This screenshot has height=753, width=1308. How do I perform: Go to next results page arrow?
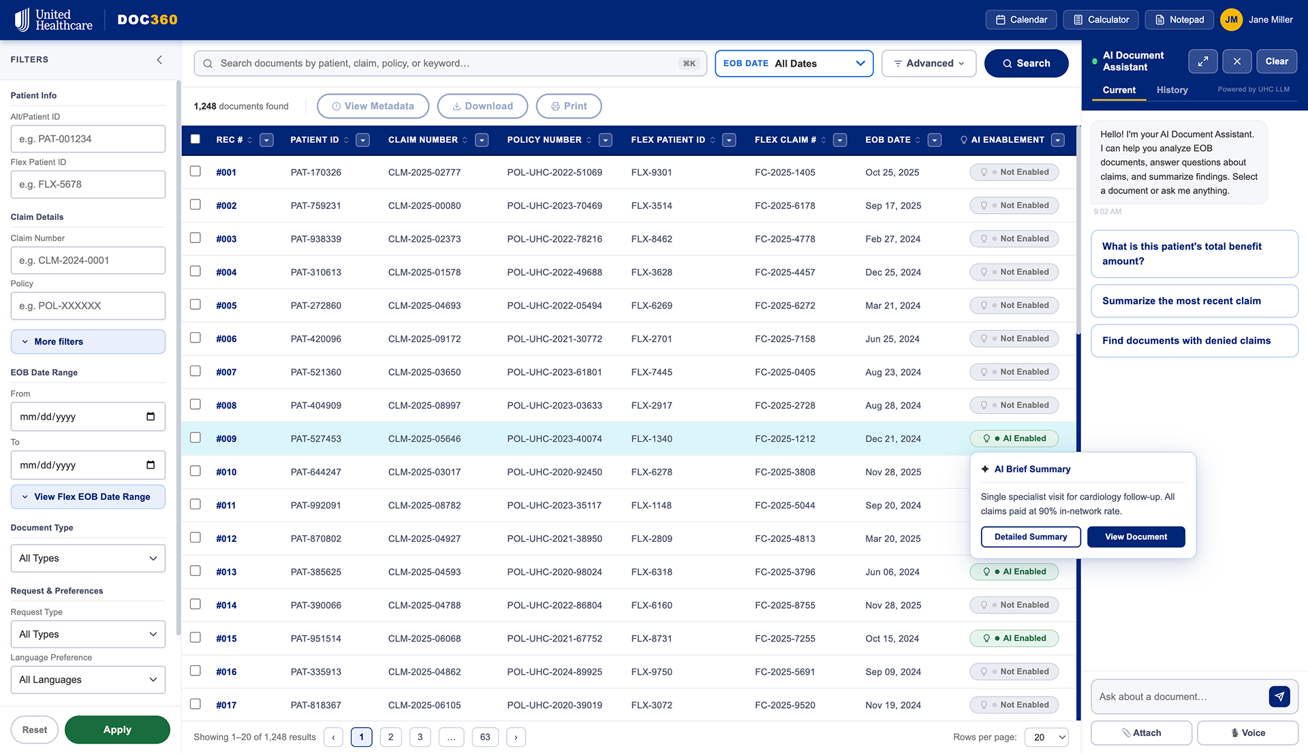(516, 737)
